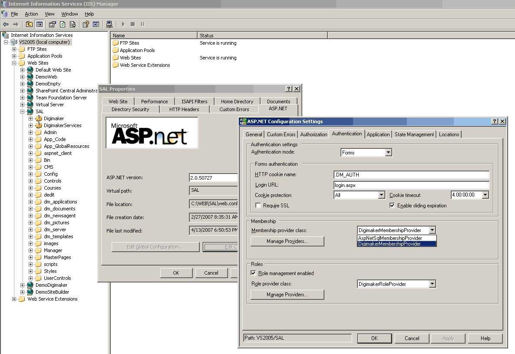Open Directory Security tab in SAL Properties
Viewport: 515px width, 354px height.
130,109
